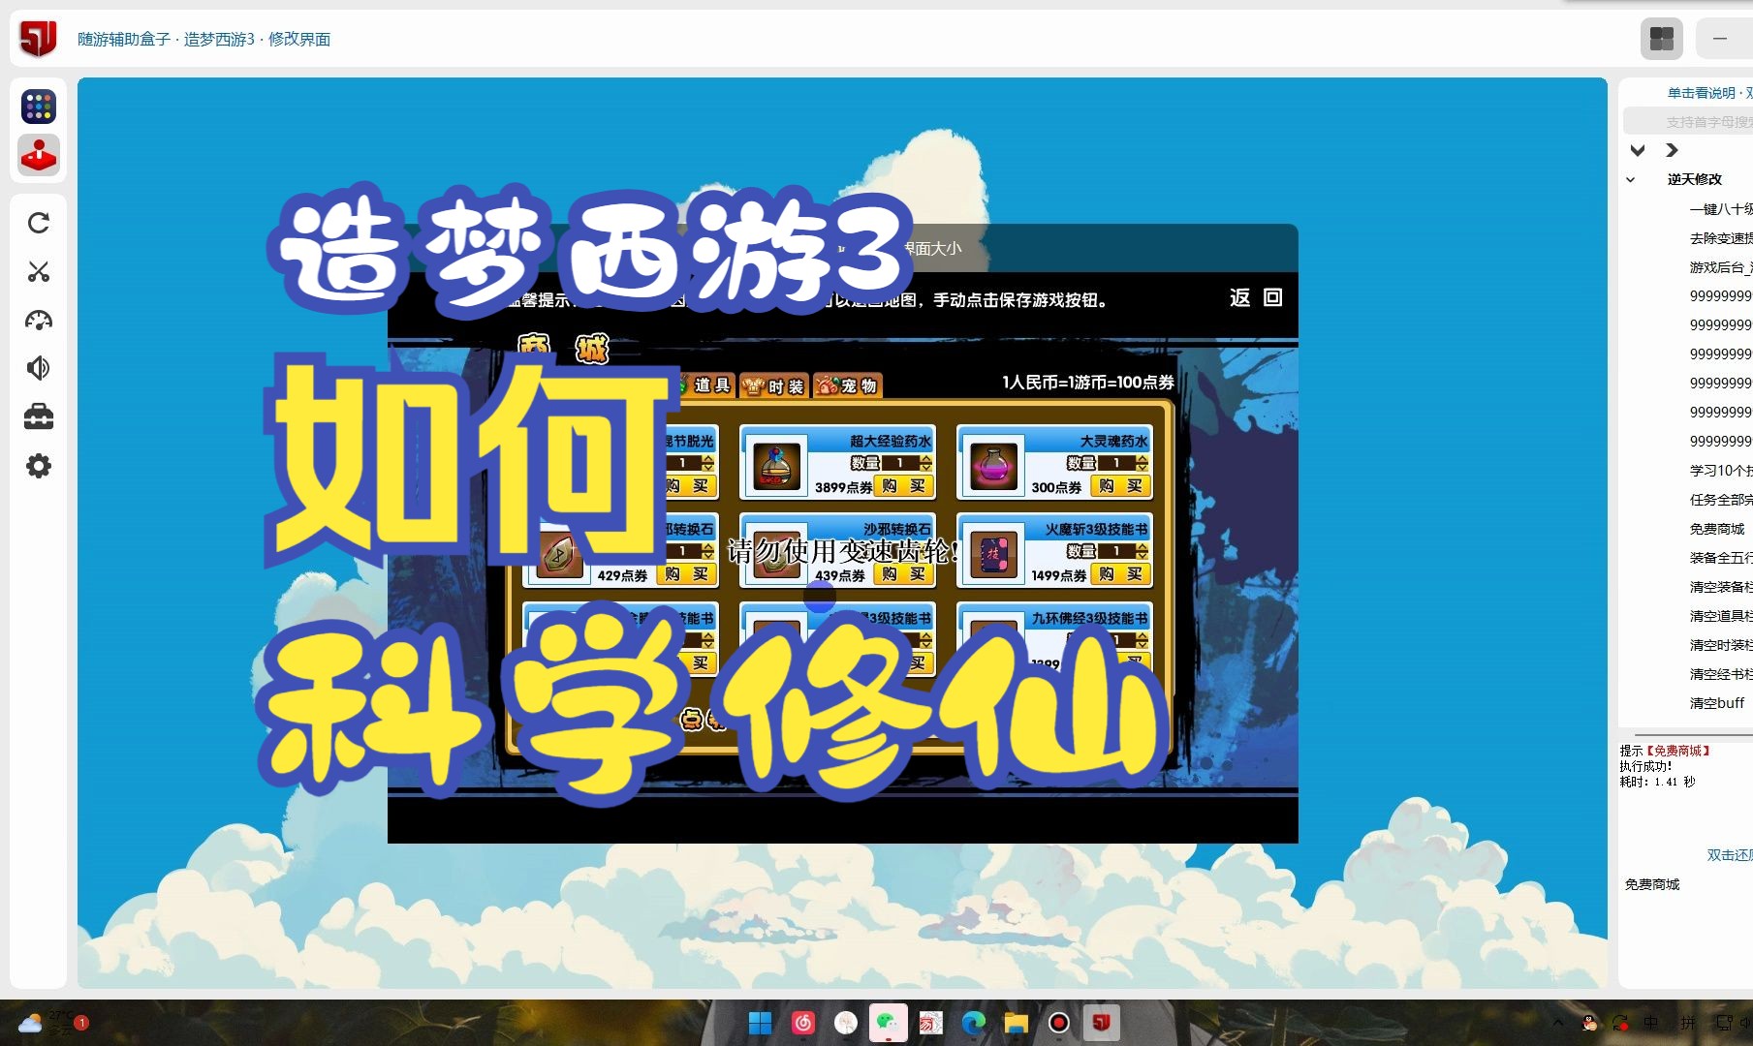Select the speedometer icon in the sidebar

[x=38, y=320]
